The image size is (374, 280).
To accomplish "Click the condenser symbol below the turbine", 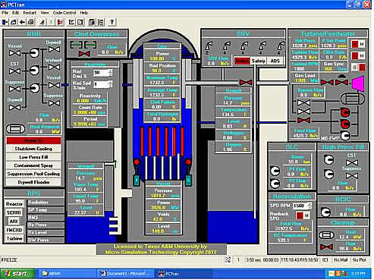I will pos(353,99).
